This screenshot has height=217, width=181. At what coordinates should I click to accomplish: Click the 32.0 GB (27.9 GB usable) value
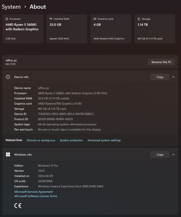(53, 98)
